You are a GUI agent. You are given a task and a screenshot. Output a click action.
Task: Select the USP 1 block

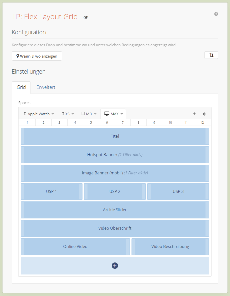tap(51, 191)
